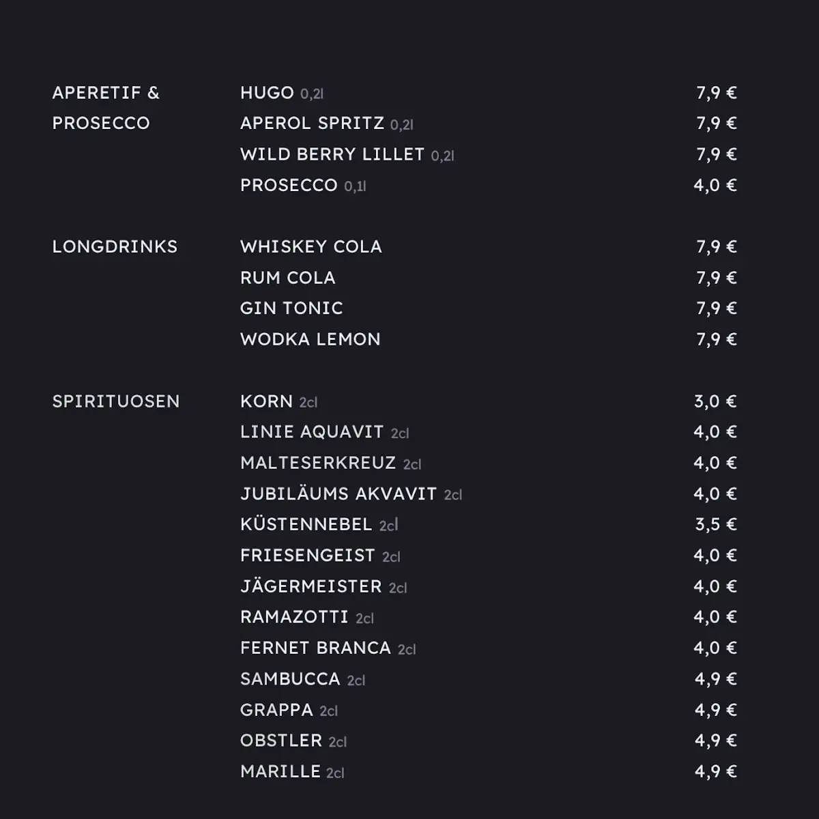Image resolution: width=819 pixels, height=819 pixels.
Task: Select Whiskey Cola longdrink
Action: point(311,246)
